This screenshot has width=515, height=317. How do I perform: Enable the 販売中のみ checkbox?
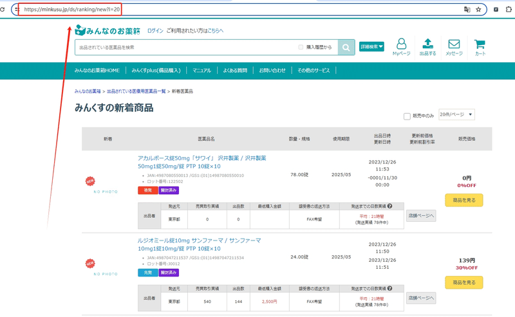coord(407,116)
